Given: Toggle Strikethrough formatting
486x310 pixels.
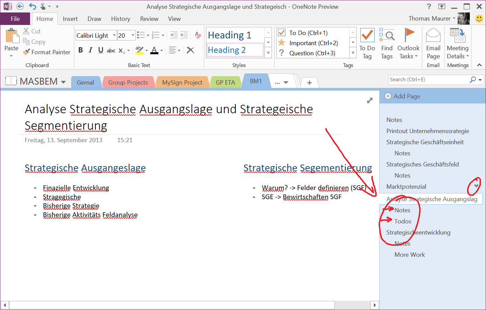Looking at the screenshot, I should point(111,50).
